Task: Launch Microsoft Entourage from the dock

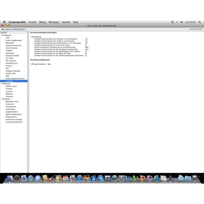Action: coord(150,178)
